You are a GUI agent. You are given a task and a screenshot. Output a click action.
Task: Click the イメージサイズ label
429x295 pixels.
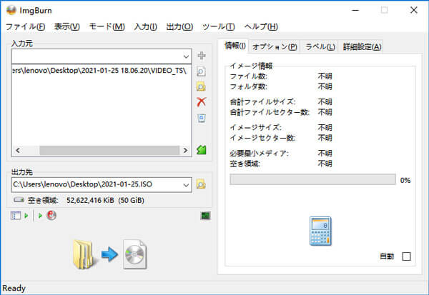click(255, 128)
